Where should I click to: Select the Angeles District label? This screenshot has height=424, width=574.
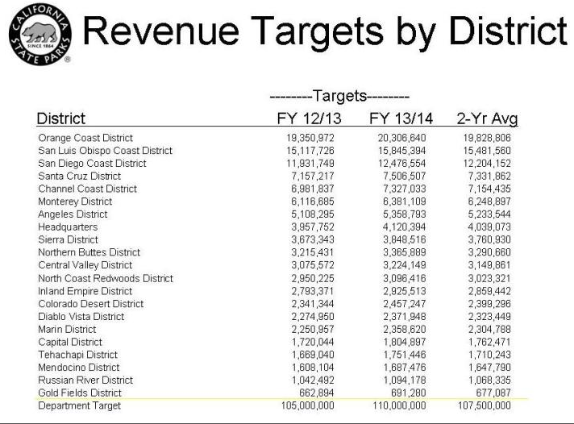73,214
